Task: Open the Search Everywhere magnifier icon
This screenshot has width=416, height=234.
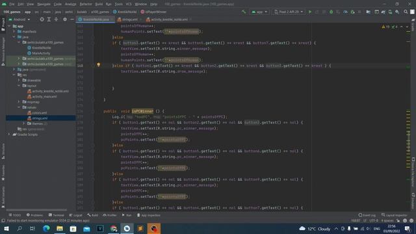Action: pos(406,12)
